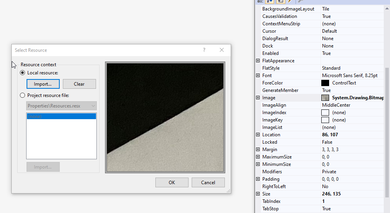The image size is (390, 213).
Task: Click the ImageAlign value MiddleCenter
Action: (336, 105)
